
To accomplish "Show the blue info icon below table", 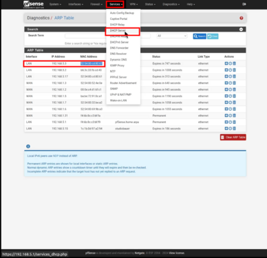I will coord(28,147).
